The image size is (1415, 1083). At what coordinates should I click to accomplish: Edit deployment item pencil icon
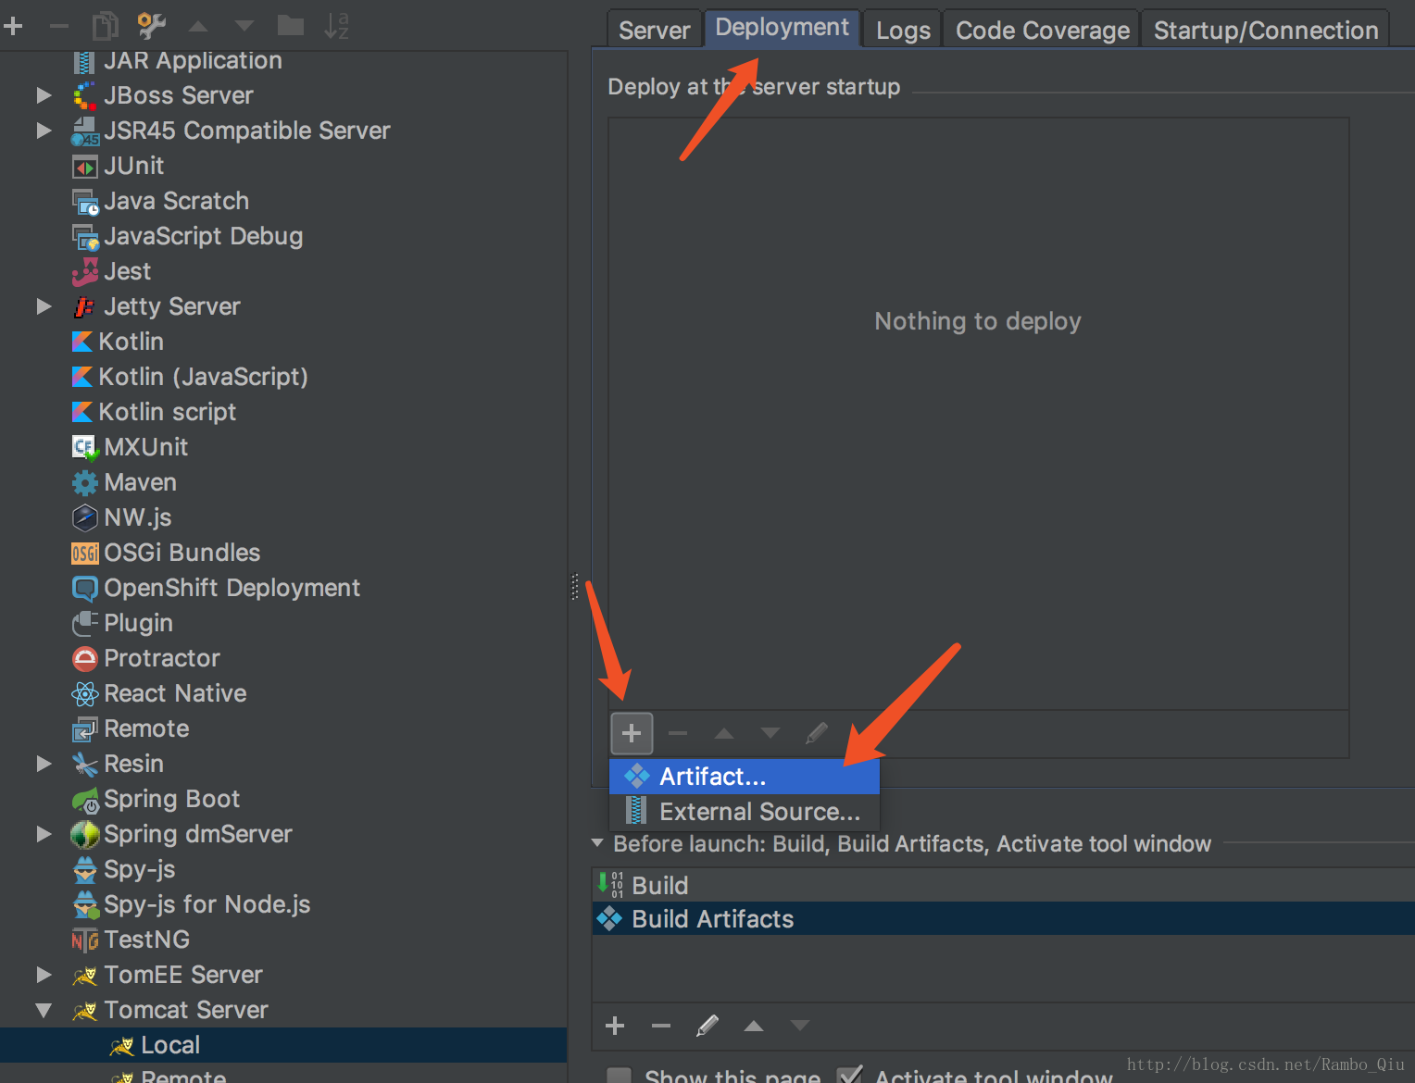pos(816,733)
